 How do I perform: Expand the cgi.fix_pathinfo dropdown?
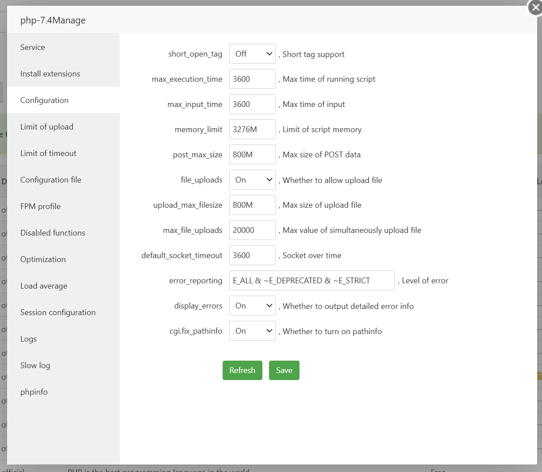[x=252, y=331]
